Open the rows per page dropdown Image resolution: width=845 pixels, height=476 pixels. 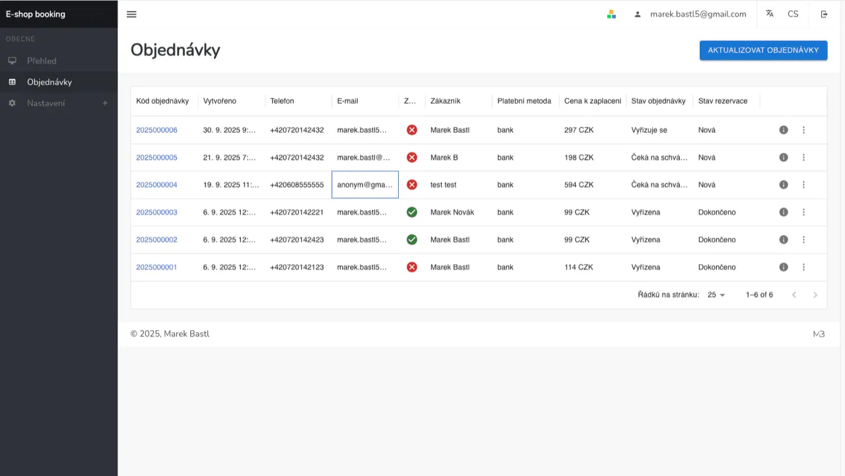pyautogui.click(x=716, y=295)
